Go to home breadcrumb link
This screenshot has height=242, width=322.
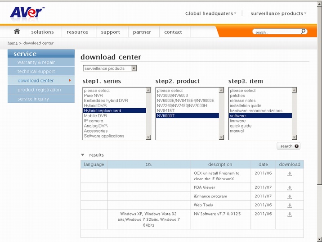point(13,43)
